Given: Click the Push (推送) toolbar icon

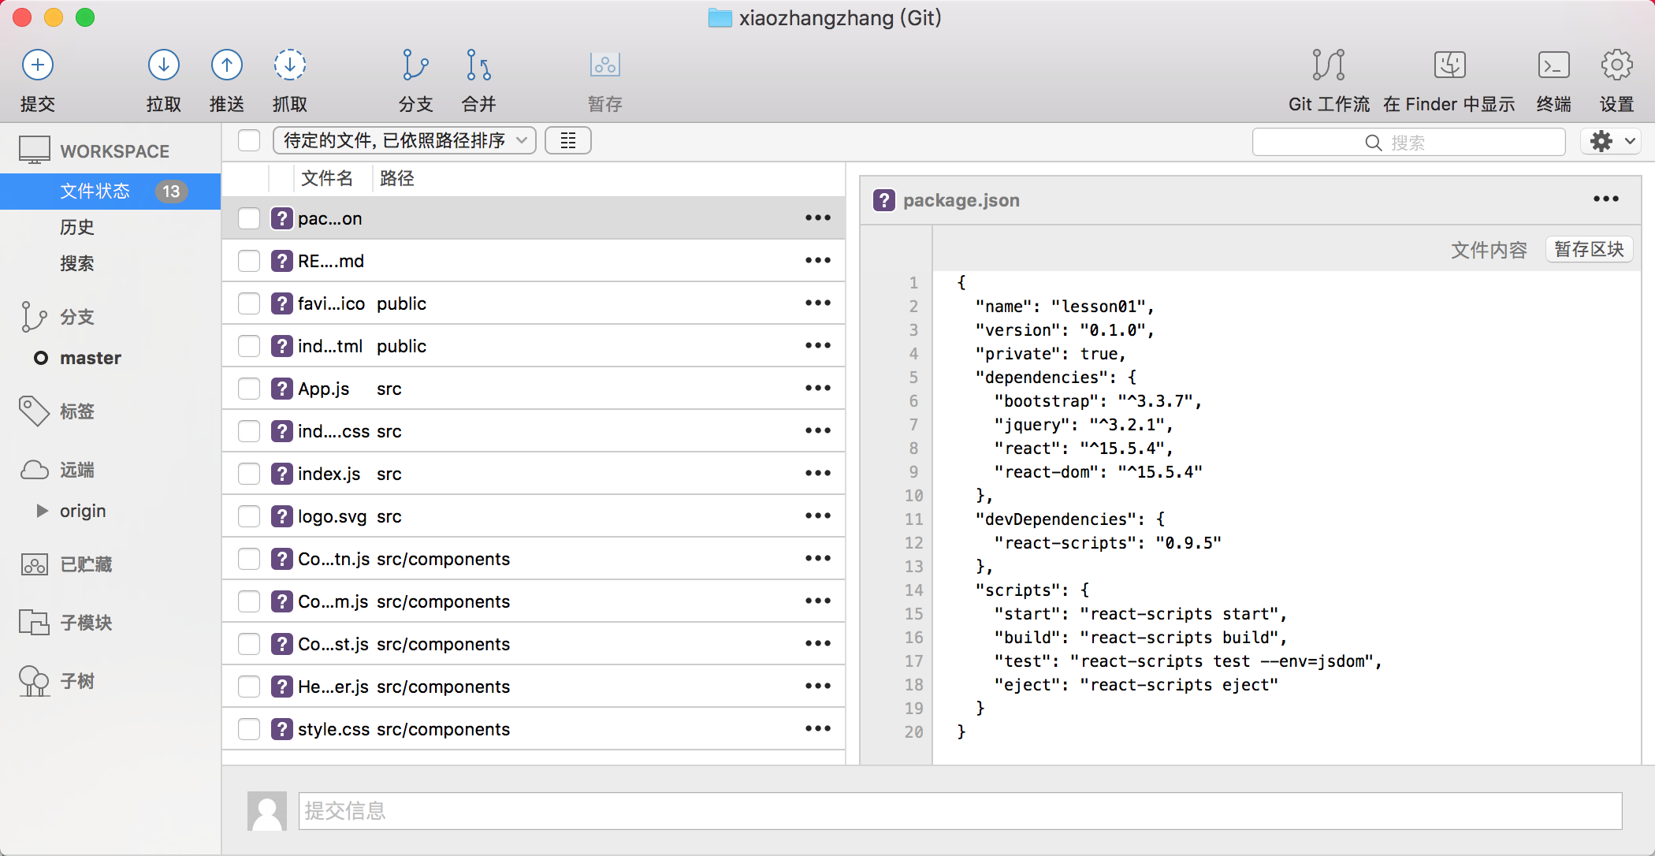Looking at the screenshot, I should pyautogui.click(x=226, y=65).
